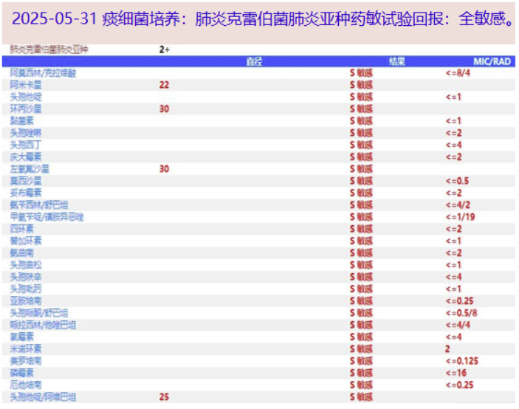Select the 头孢他啶/阿维巴坦 entry
This screenshot has width=519, height=409.
43,397
